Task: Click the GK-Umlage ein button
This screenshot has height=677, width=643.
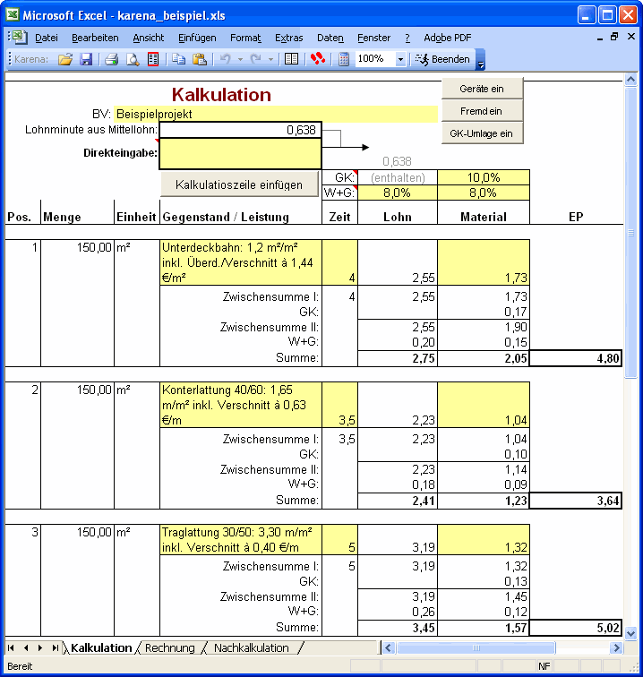Action: pyautogui.click(x=482, y=133)
